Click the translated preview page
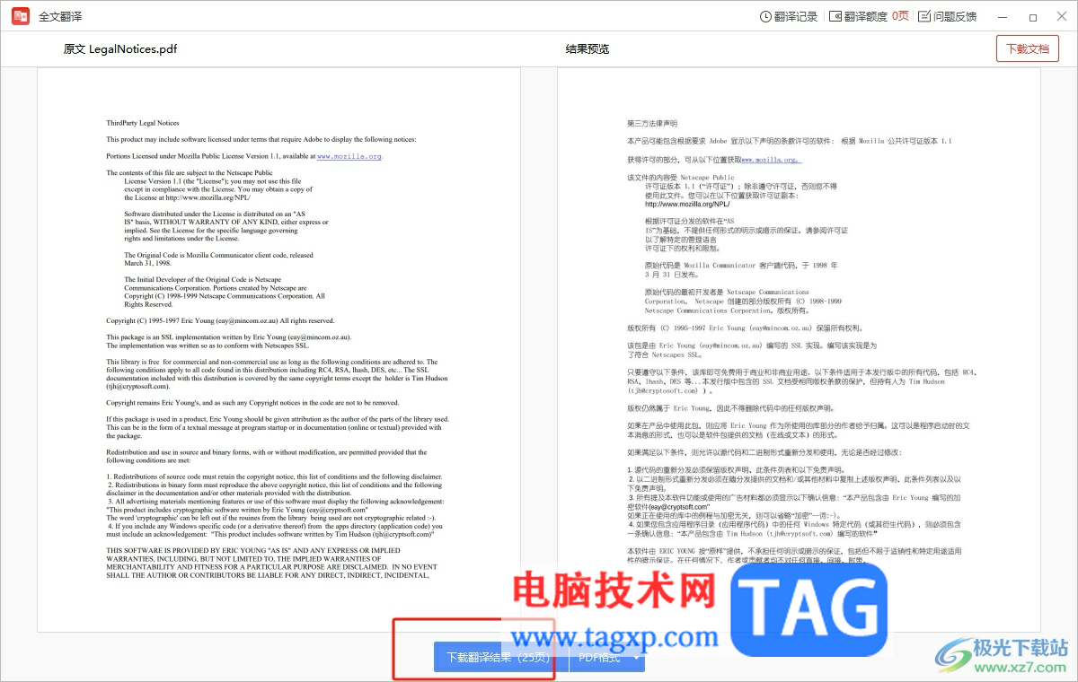Screen dimensions: 1078x682 tap(799, 350)
